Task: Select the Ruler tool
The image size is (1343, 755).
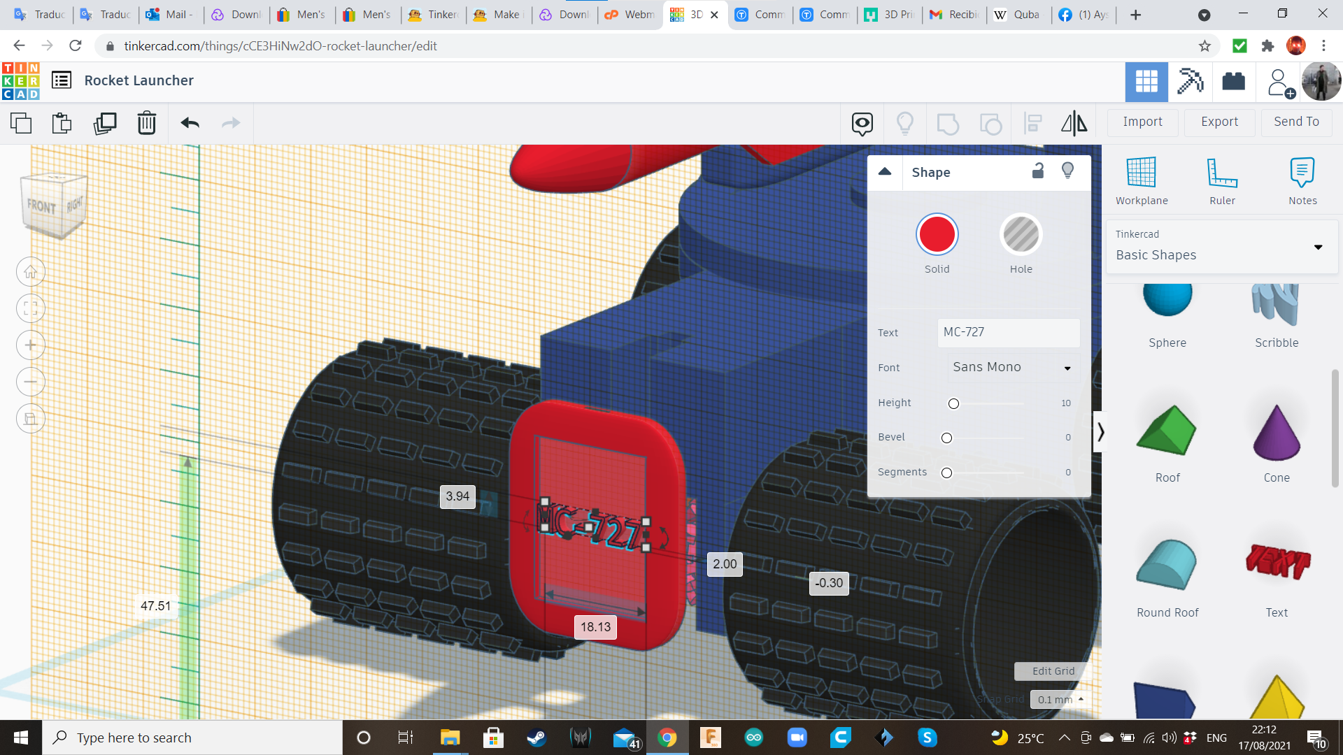Action: coord(1221,173)
